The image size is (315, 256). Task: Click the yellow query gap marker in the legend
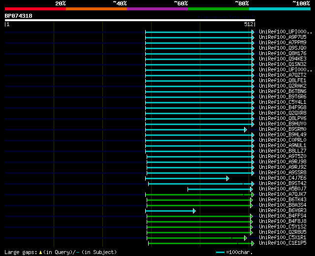pyautogui.click(x=40, y=253)
